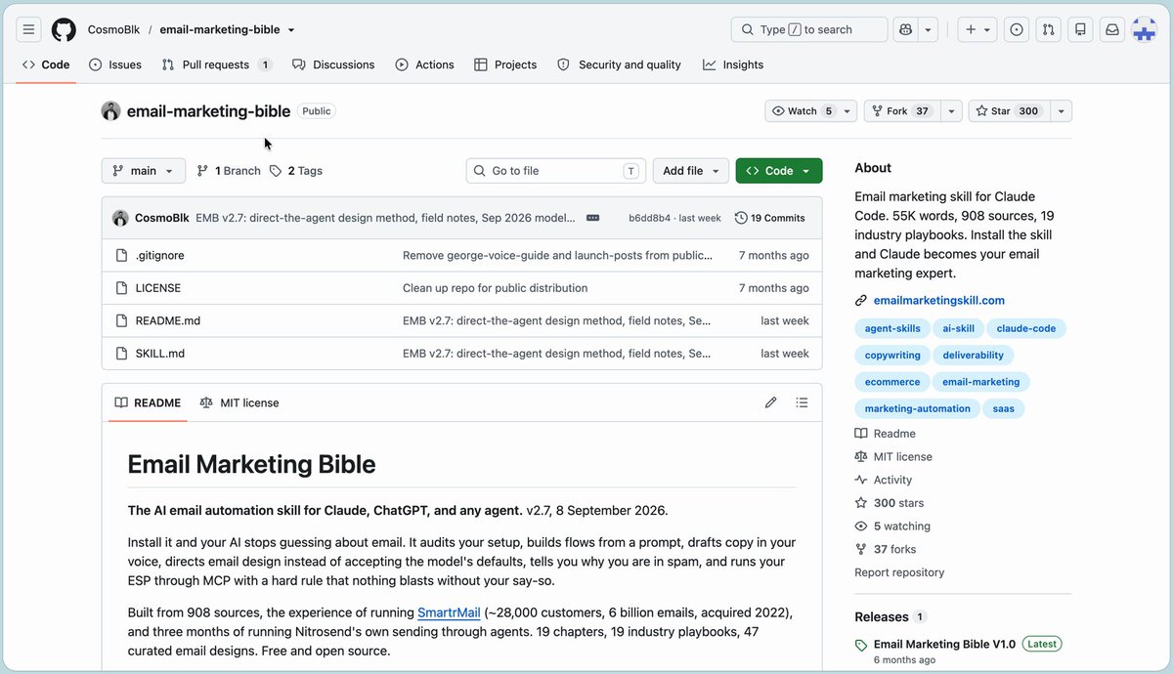Switch to the Discussions tab
1173x674 pixels.
(x=333, y=64)
